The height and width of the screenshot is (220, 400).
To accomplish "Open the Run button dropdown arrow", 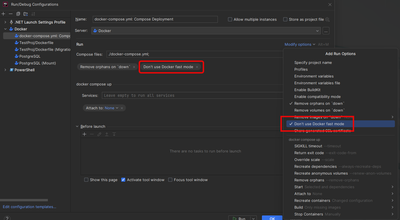I will point(253,218).
